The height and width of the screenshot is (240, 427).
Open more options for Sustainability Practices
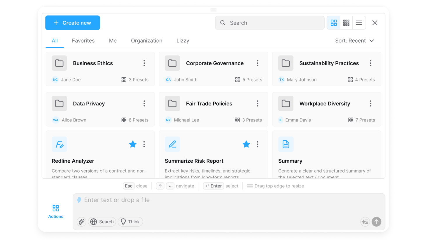pos(371,63)
